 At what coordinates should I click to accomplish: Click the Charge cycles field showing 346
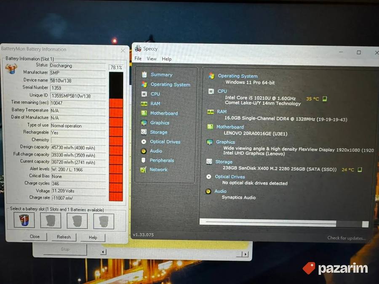[x=79, y=183]
